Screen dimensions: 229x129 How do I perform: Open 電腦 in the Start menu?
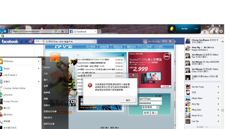coord(46,99)
